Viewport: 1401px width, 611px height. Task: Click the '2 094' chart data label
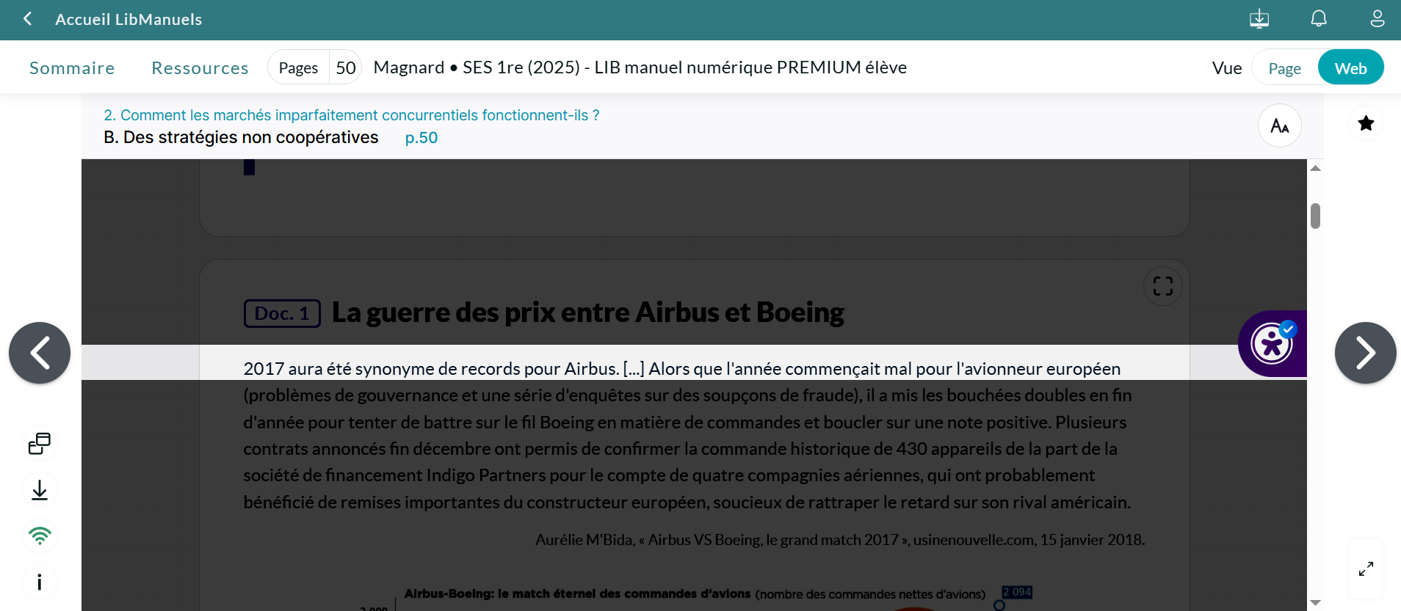click(x=1017, y=592)
